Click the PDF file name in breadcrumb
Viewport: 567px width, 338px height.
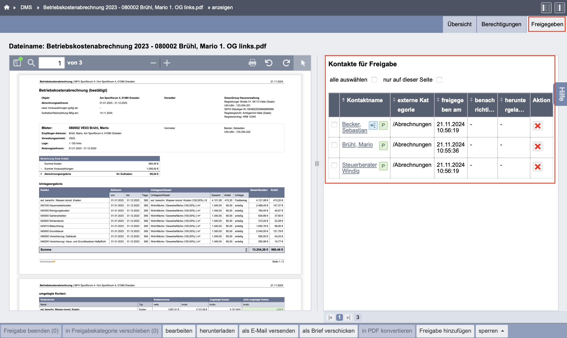pos(123,8)
